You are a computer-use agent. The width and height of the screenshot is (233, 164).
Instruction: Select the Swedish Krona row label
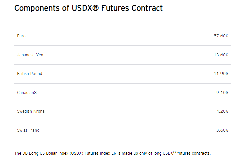click(x=31, y=111)
